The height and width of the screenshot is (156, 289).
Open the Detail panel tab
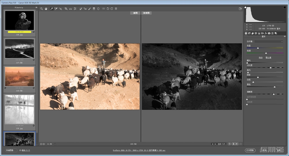(x=253, y=33)
